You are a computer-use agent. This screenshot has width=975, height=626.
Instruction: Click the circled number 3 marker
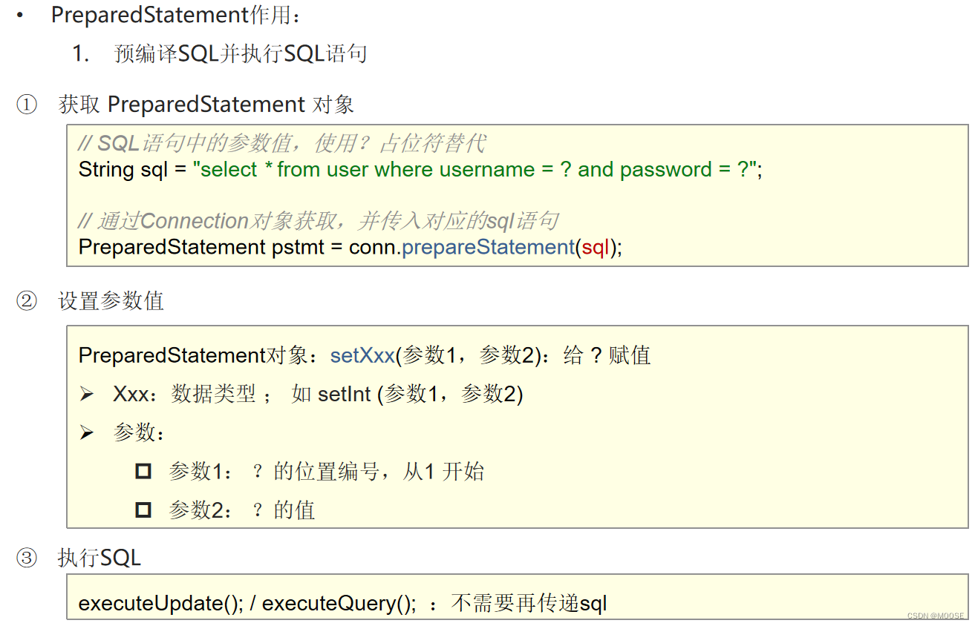pos(27,558)
